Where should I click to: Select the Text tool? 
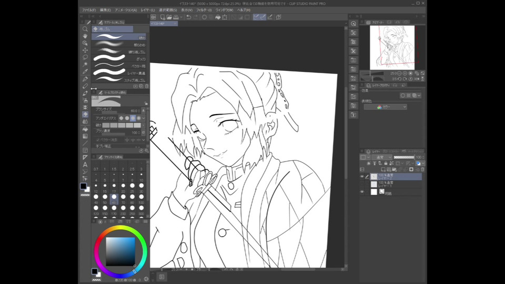click(x=85, y=165)
